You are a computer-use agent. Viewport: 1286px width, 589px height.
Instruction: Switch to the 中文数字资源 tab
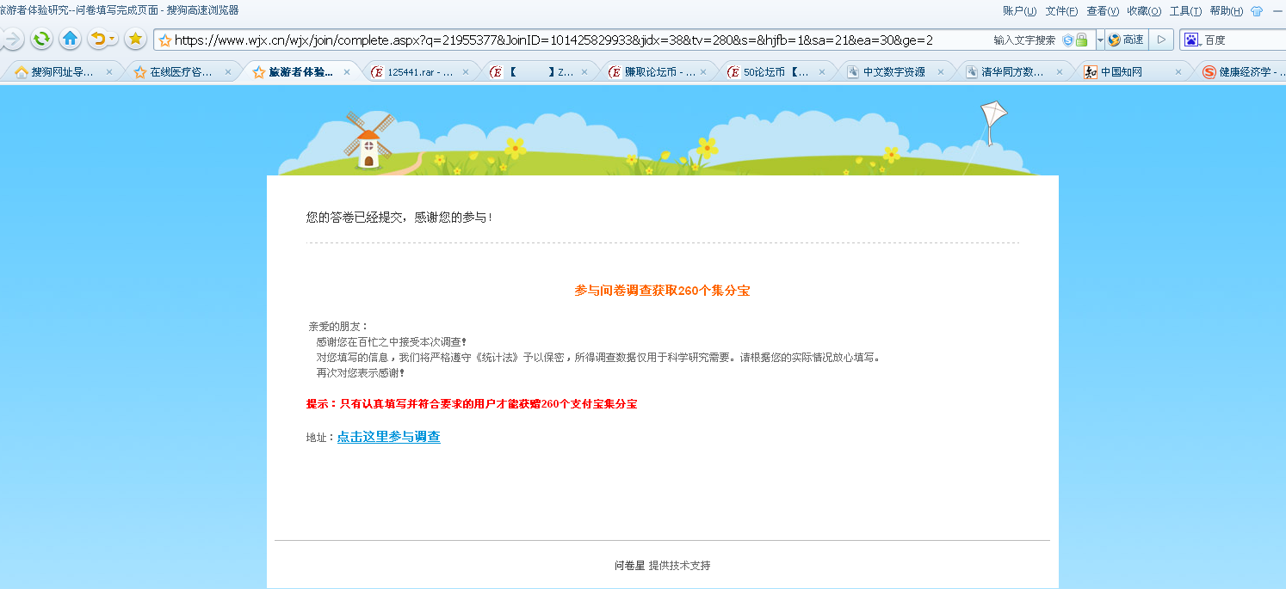click(895, 72)
